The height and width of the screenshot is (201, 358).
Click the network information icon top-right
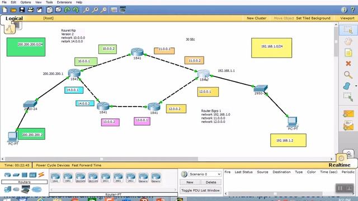344,10
